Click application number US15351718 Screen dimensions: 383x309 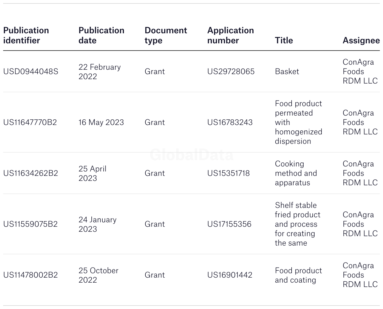pos(229,173)
